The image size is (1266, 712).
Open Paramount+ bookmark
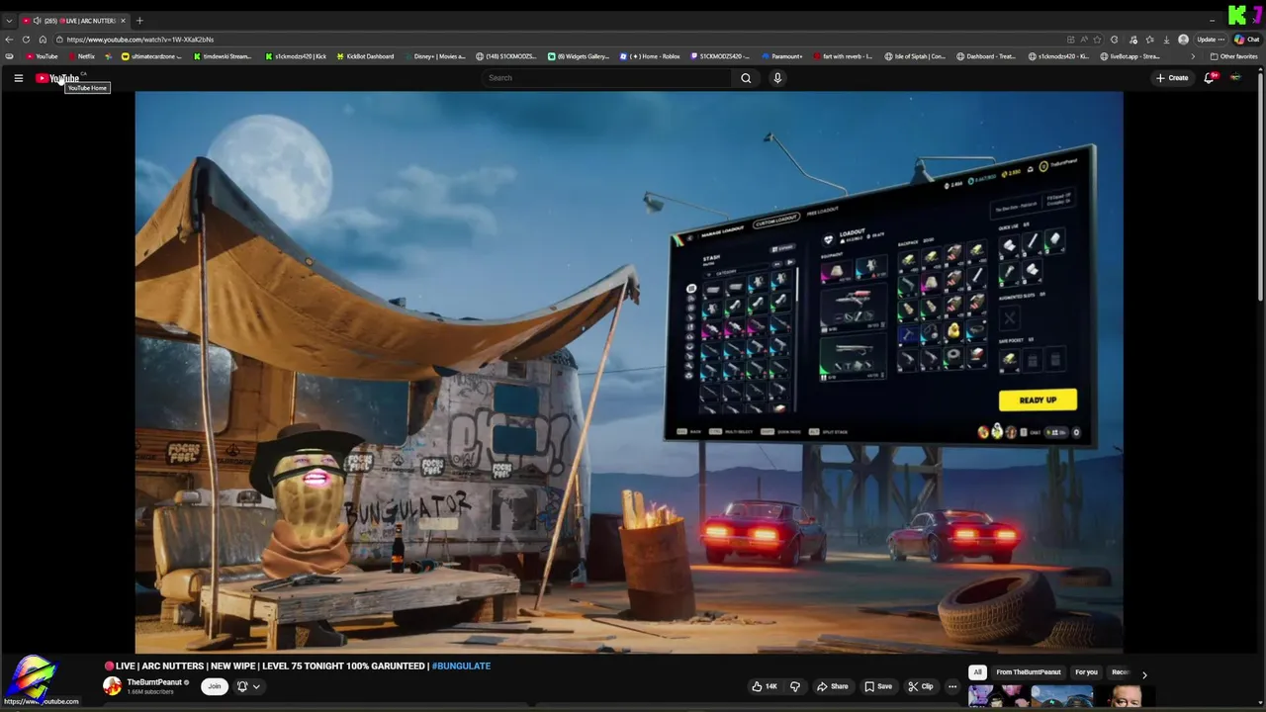coord(781,56)
